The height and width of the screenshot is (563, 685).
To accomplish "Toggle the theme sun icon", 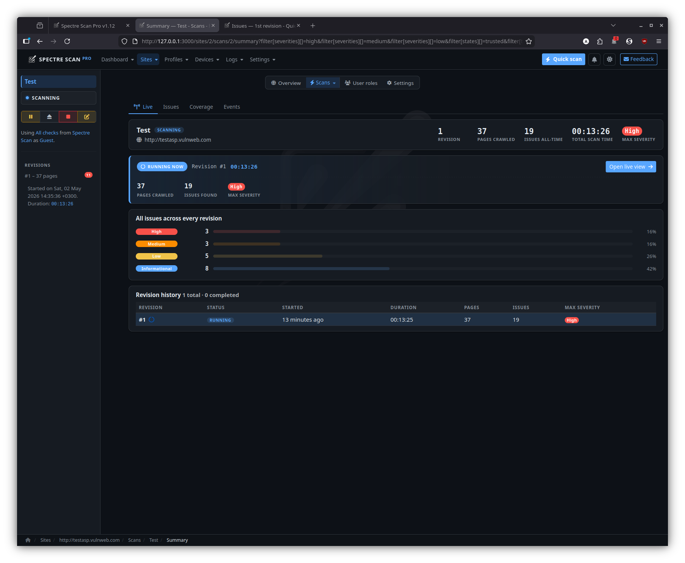I will pos(610,59).
